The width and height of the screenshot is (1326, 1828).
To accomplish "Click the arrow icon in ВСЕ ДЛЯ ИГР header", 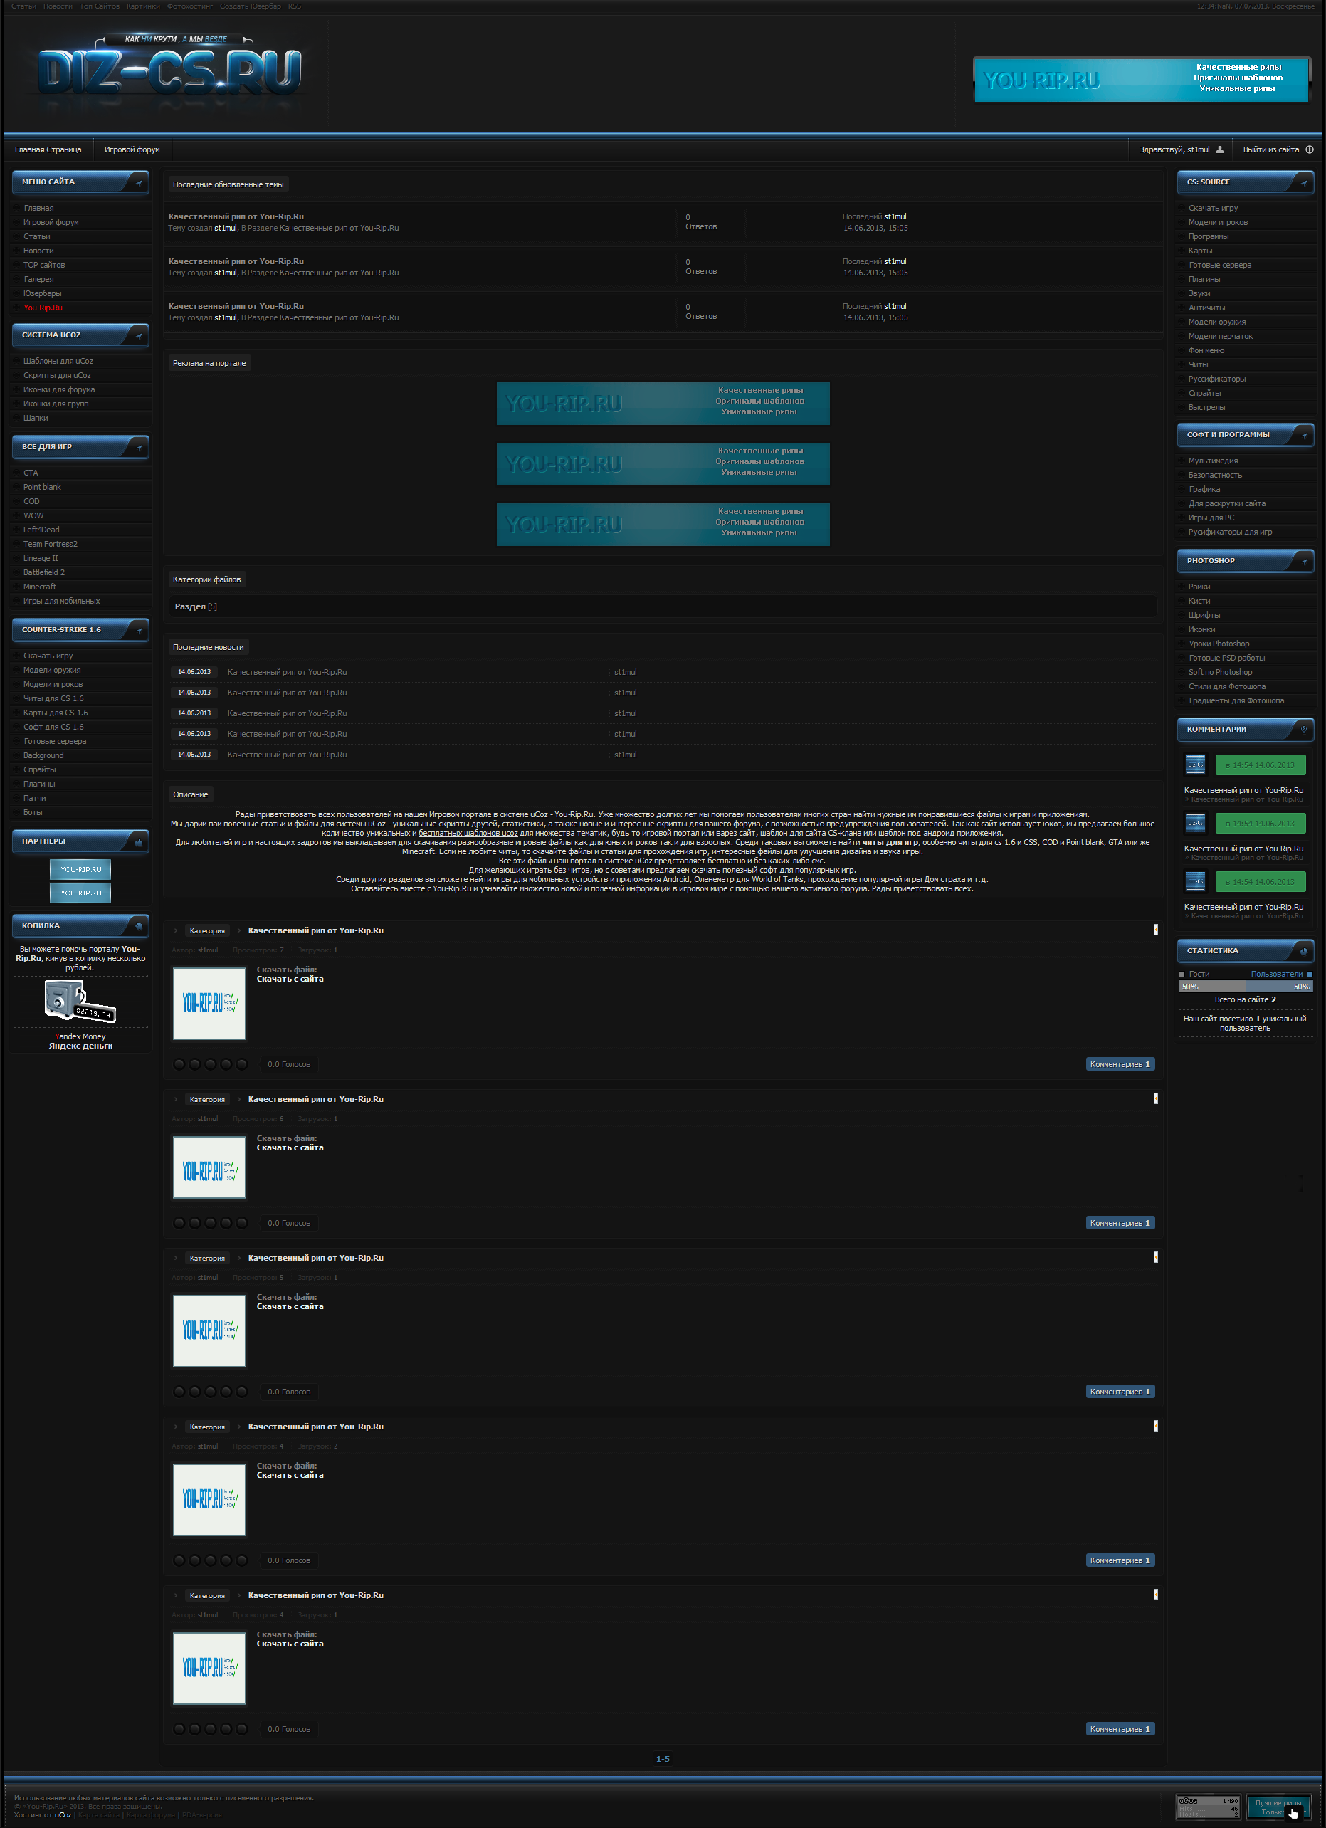I will coord(139,448).
